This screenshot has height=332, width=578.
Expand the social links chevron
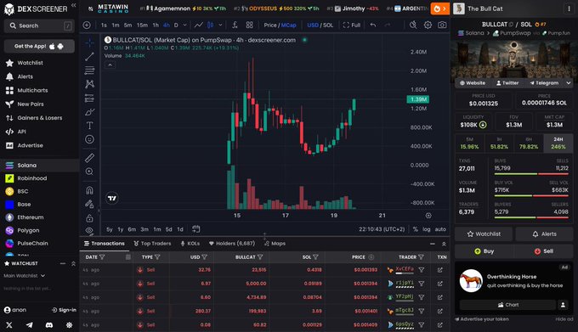coord(569,83)
